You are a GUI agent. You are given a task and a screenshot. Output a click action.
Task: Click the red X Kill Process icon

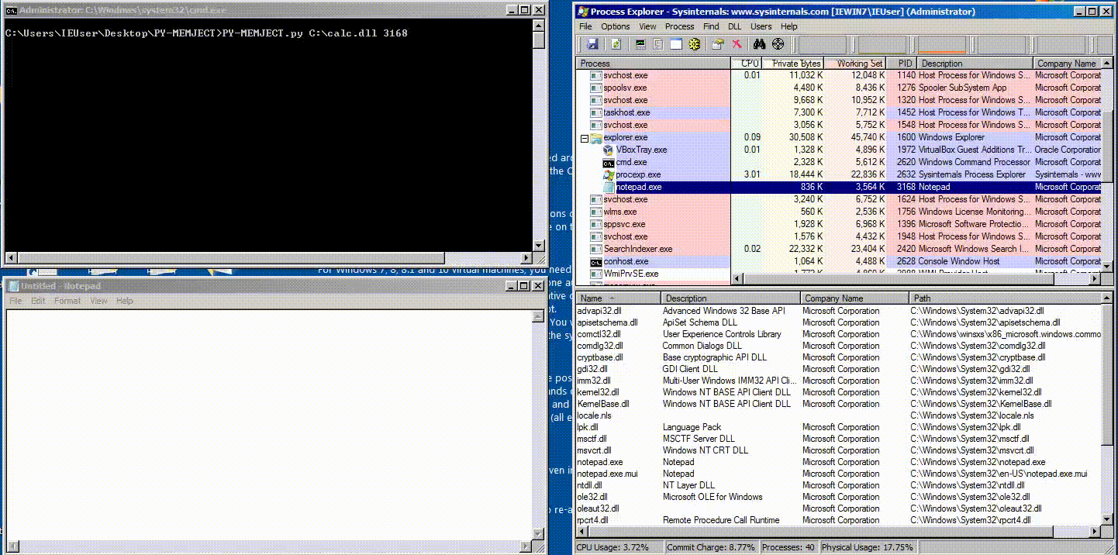tap(737, 45)
